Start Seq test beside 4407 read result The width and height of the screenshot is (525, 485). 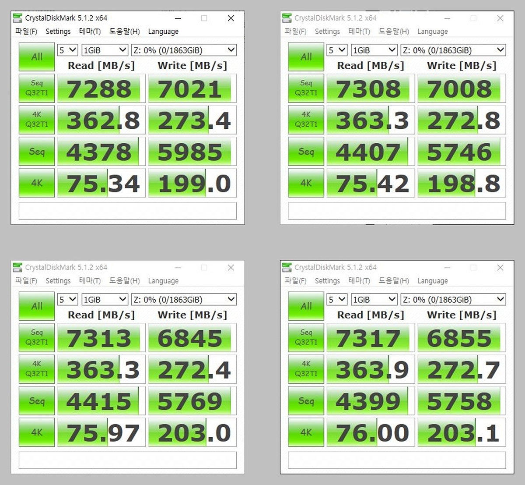click(x=306, y=151)
